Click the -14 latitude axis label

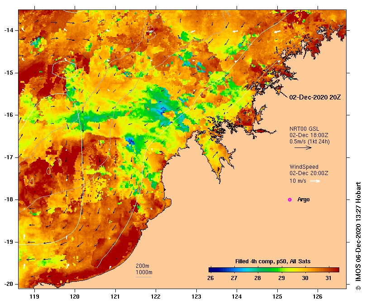click(x=9, y=30)
